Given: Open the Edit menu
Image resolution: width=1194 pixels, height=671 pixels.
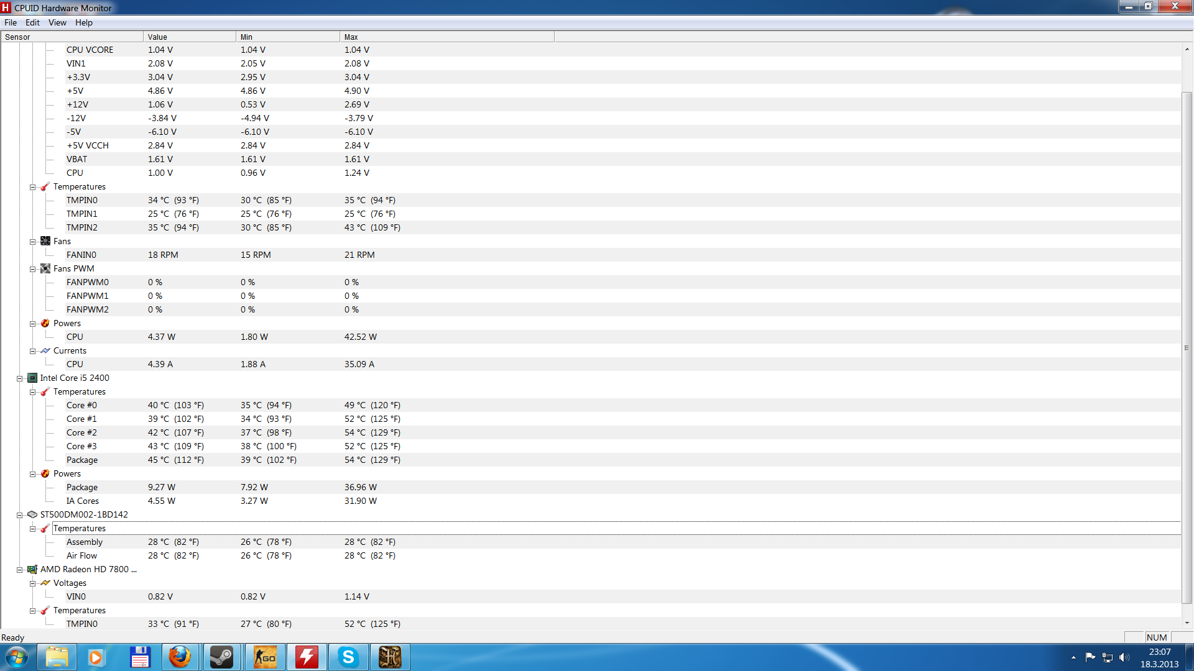Looking at the screenshot, I should (x=32, y=22).
